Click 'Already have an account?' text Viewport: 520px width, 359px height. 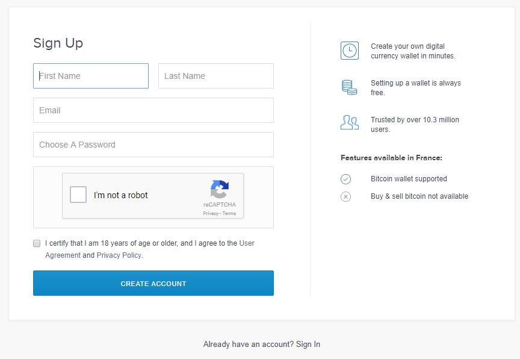[249, 345]
